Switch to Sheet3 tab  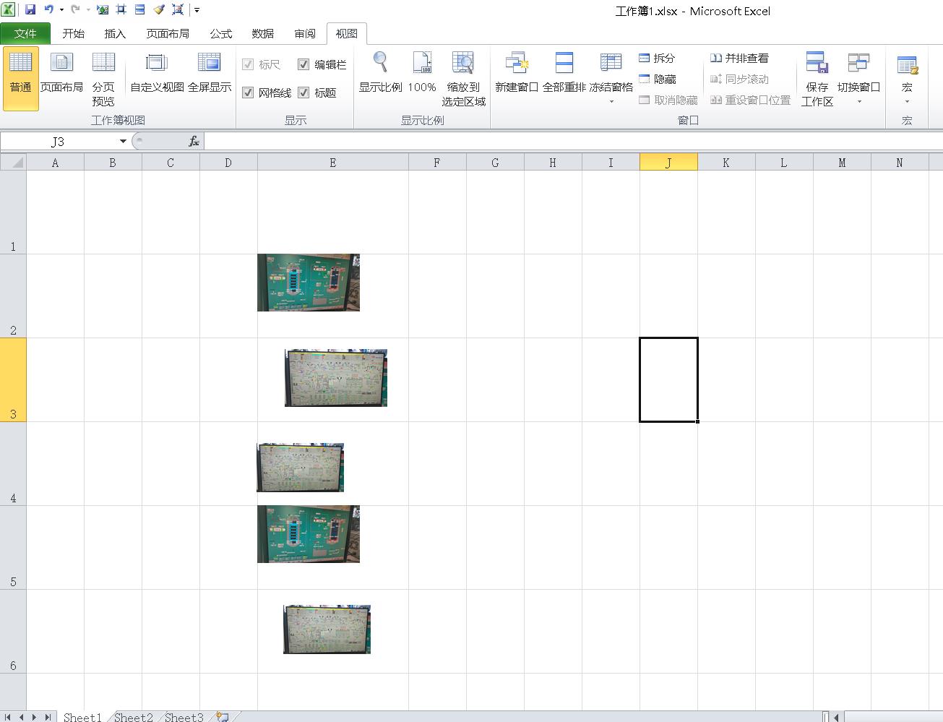184,716
